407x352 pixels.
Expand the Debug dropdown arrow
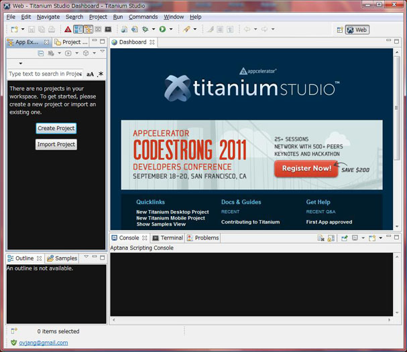[x=154, y=29]
